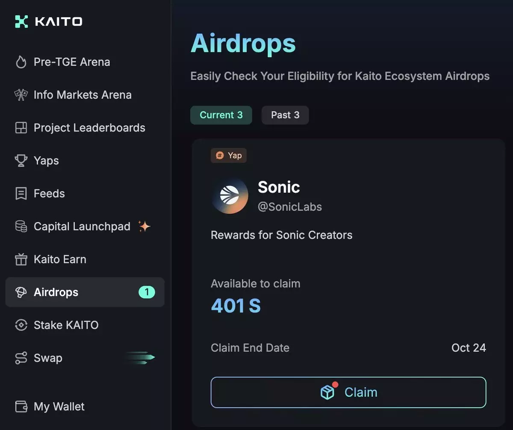Open the Airdrops menu item

coord(56,292)
